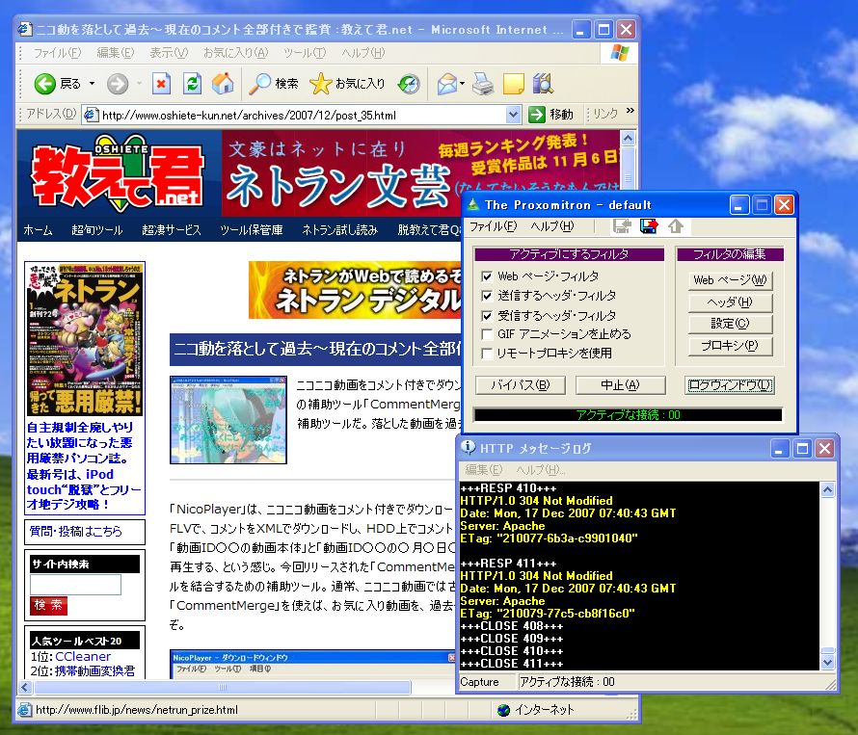This screenshot has height=735, width=858.
Task: Enable GIF アニメーションを止める
Action: click(x=487, y=334)
